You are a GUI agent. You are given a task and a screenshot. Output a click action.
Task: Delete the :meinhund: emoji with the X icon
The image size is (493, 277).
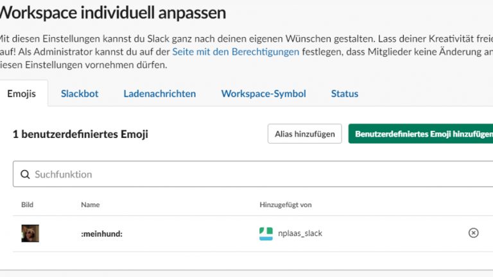pyautogui.click(x=474, y=233)
